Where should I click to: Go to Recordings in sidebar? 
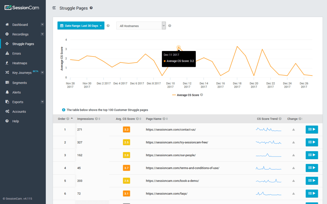tap(20, 34)
